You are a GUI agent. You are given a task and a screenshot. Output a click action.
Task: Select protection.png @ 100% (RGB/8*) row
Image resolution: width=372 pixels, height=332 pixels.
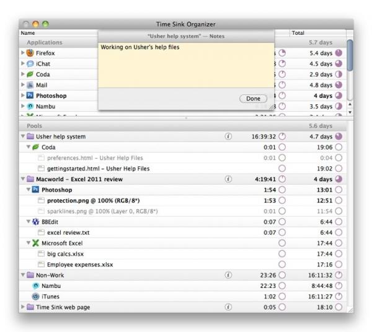[183, 200]
